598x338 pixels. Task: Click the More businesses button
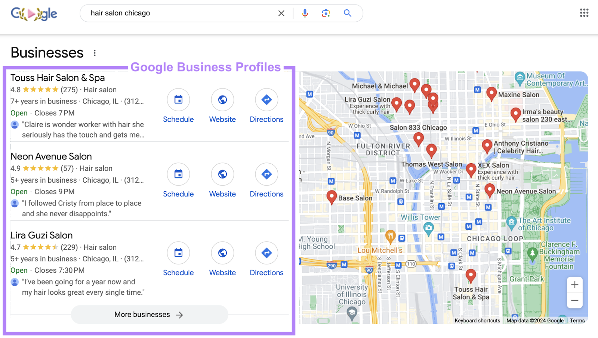[x=149, y=314]
